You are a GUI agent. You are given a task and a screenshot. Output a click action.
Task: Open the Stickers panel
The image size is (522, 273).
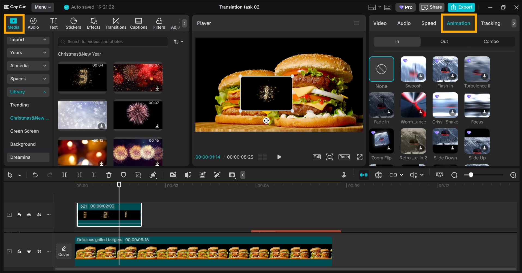[x=73, y=23]
